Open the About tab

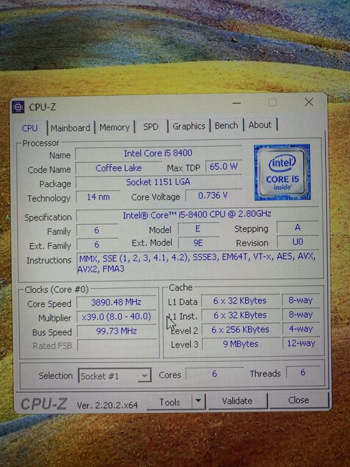click(260, 125)
